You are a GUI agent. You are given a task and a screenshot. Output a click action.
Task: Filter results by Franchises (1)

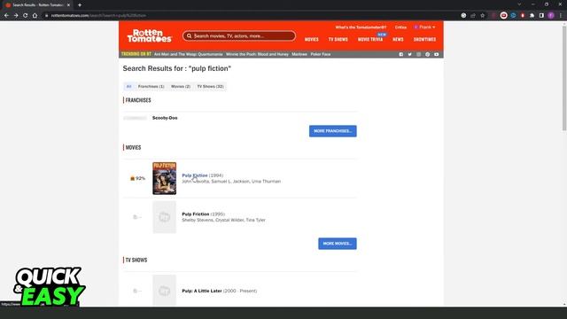(151, 87)
